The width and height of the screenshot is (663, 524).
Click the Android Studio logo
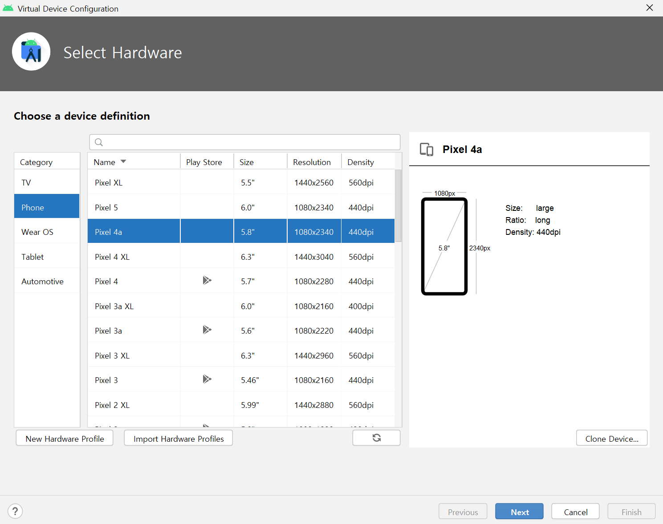31,52
